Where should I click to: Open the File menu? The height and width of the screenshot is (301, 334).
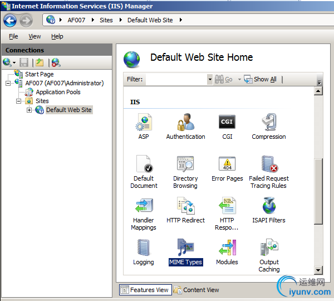click(x=13, y=36)
